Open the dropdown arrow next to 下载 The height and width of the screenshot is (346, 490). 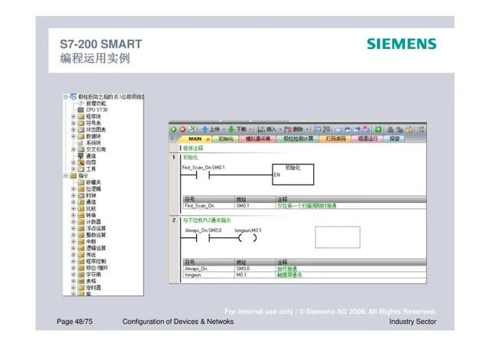point(250,129)
